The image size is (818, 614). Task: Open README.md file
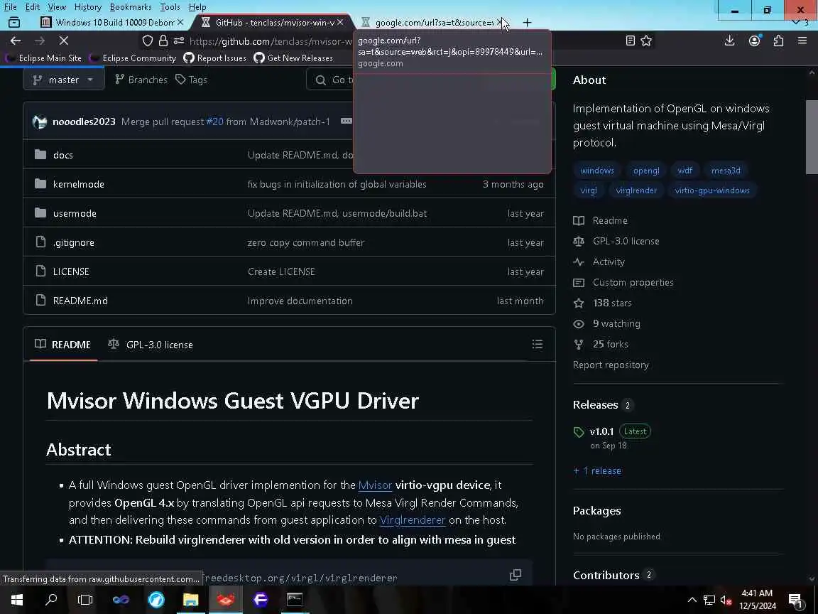[x=80, y=301]
